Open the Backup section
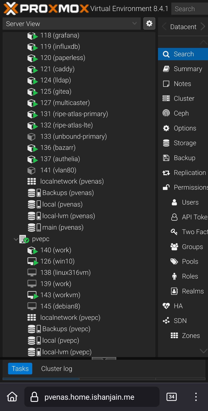Screen dimensions: 208x411 click(x=184, y=158)
